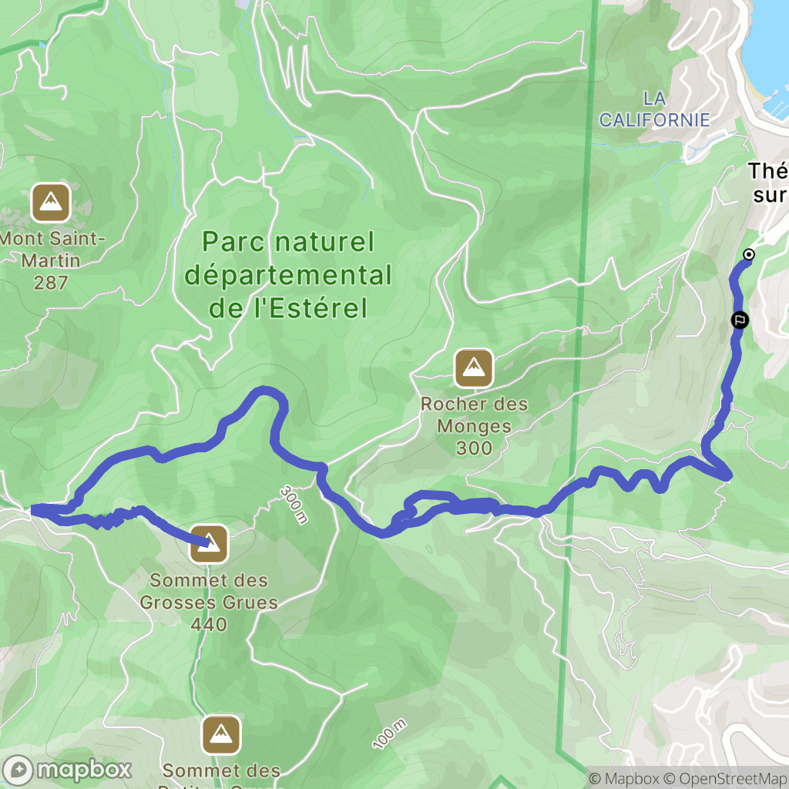Click the black finish flag marker
The height and width of the screenshot is (789, 789).
pos(740,320)
